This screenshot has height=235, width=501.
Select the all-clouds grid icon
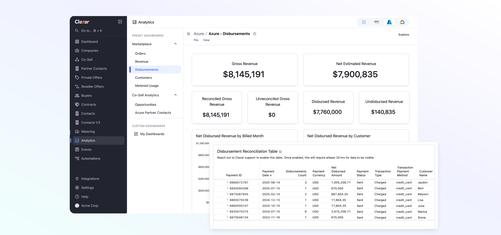[x=364, y=22]
